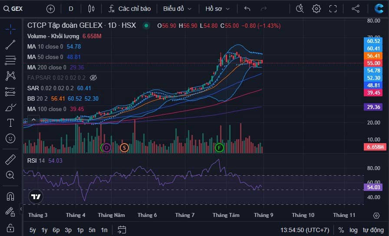This screenshot has height=236, width=389.
Task: Set range to 1p
Action: click(80, 230)
